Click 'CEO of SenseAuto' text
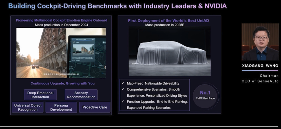This screenshot has width=281, height=129. click(260, 81)
